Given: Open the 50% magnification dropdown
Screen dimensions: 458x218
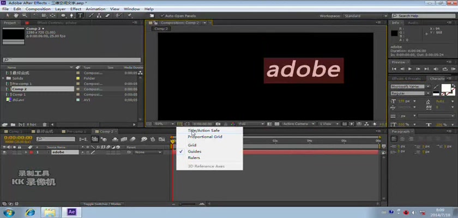Looking at the screenshot, I should coord(164,124).
